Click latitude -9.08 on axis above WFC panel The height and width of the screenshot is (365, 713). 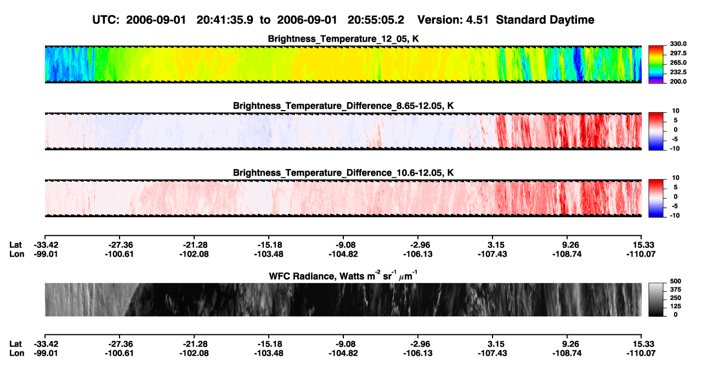pos(343,245)
